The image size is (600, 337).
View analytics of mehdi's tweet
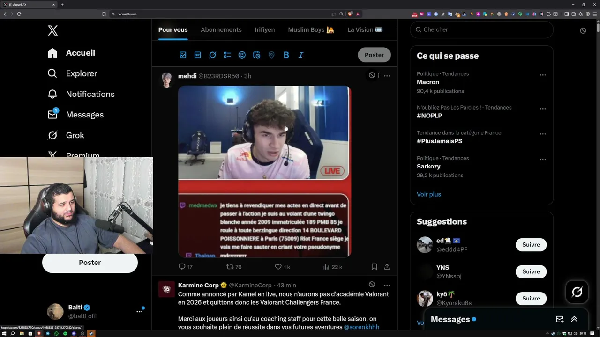click(x=332, y=267)
